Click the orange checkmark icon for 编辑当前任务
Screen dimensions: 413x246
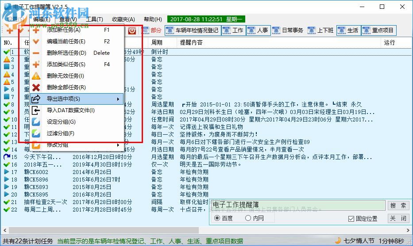coord(36,42)
